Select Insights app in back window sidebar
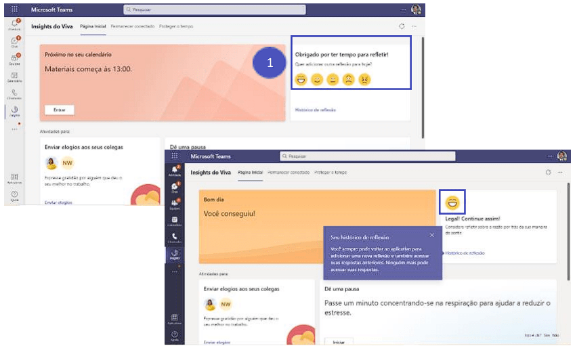Viewport: 575px width, 350px height. click(15, 111)
